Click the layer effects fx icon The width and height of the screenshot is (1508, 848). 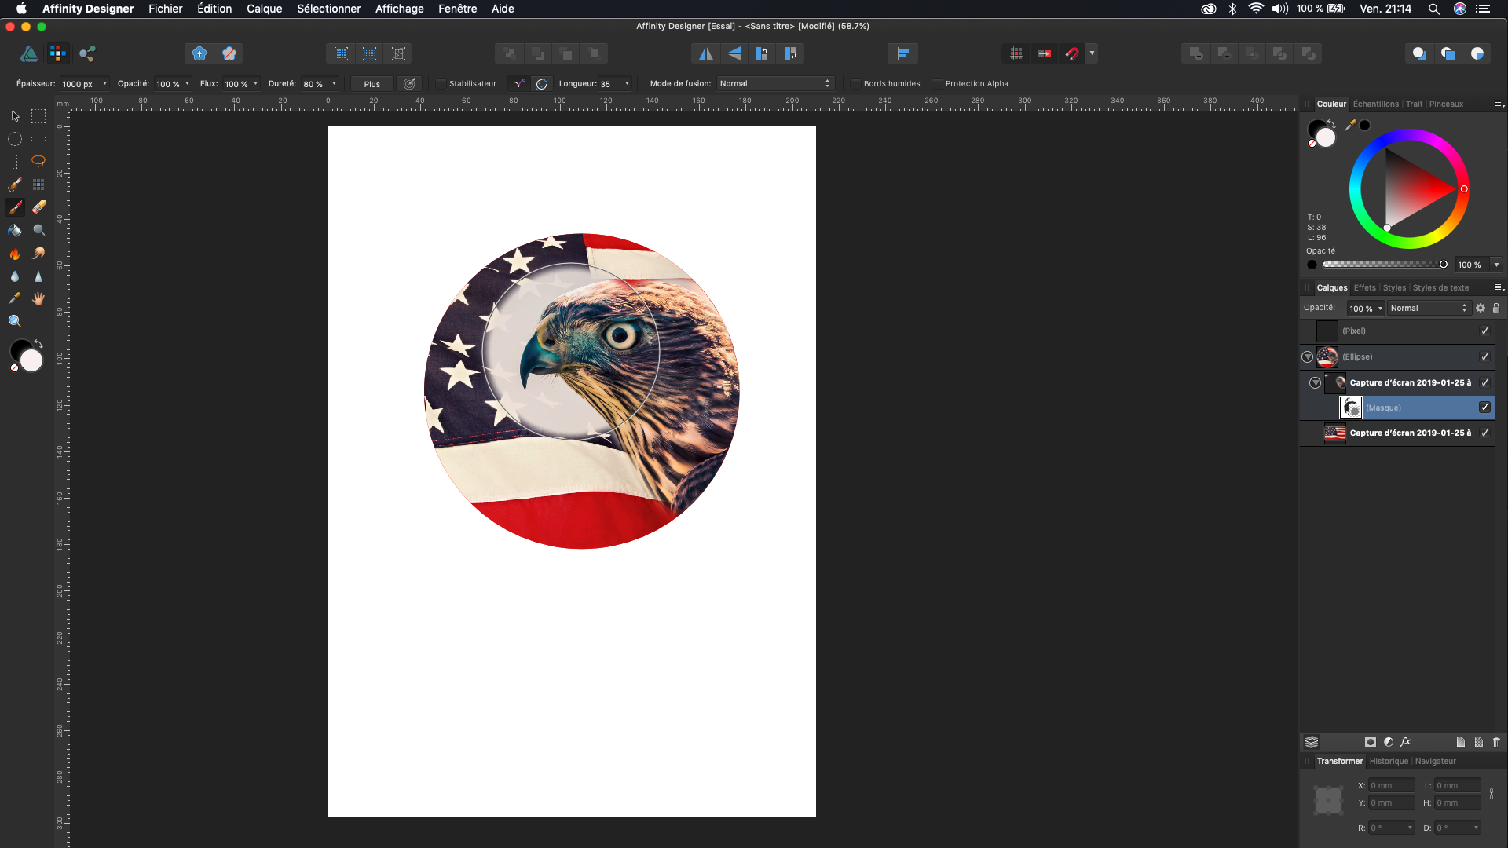tap(1405, 742)
